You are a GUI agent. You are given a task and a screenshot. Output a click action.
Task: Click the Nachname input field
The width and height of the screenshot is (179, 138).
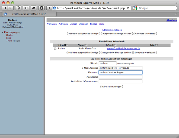point(120,77)
